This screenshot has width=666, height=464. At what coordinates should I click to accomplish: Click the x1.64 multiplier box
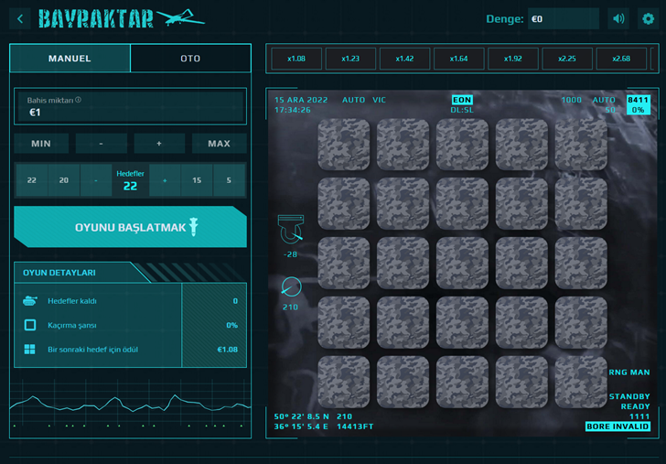point(458,59)
